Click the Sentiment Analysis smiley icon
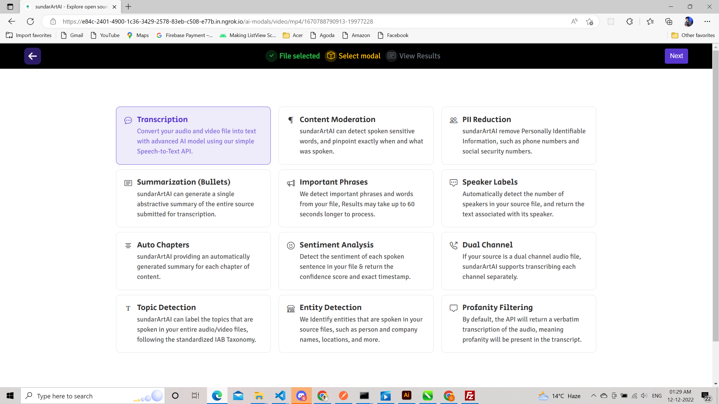The height and width of the screenshot is (404, 719). 291,246
